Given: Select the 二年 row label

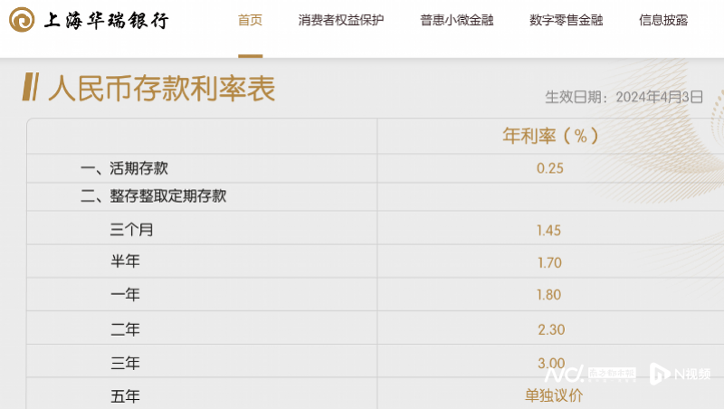Looking at the screenshot, I should pos(125,329).
